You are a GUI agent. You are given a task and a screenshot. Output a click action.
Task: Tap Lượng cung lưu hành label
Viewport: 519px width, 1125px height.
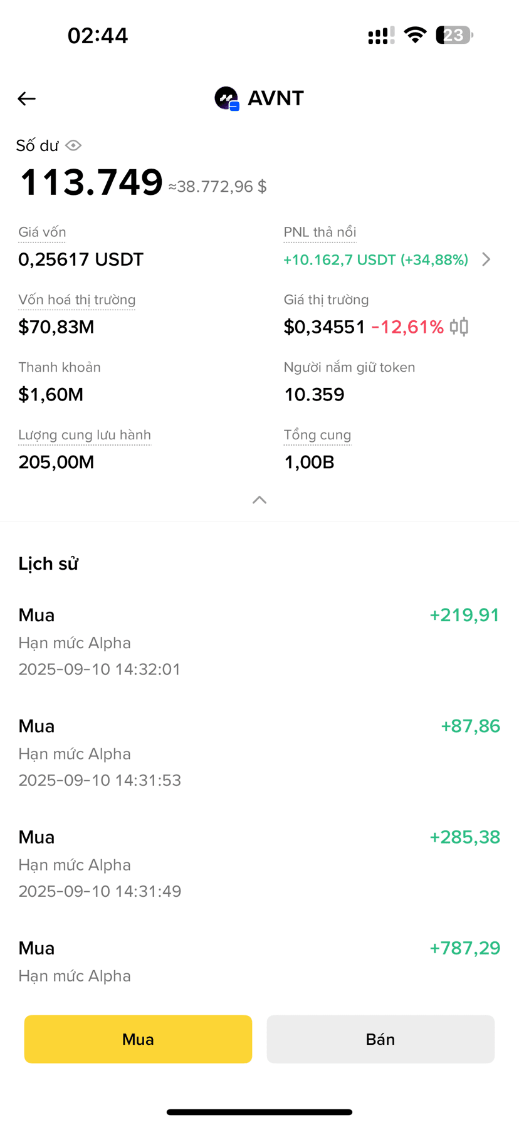point(85,436)
